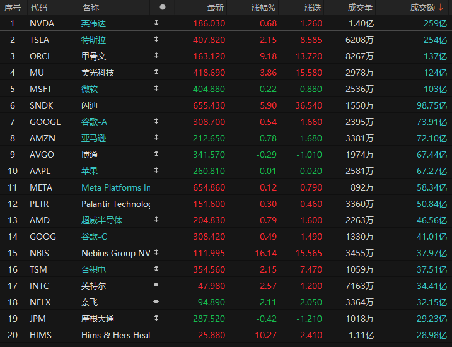
Task: Open the 台积电 stock name link
Action: (x=94, y=269)
